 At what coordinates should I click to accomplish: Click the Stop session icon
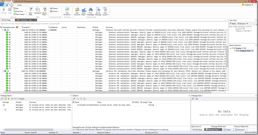10,10
